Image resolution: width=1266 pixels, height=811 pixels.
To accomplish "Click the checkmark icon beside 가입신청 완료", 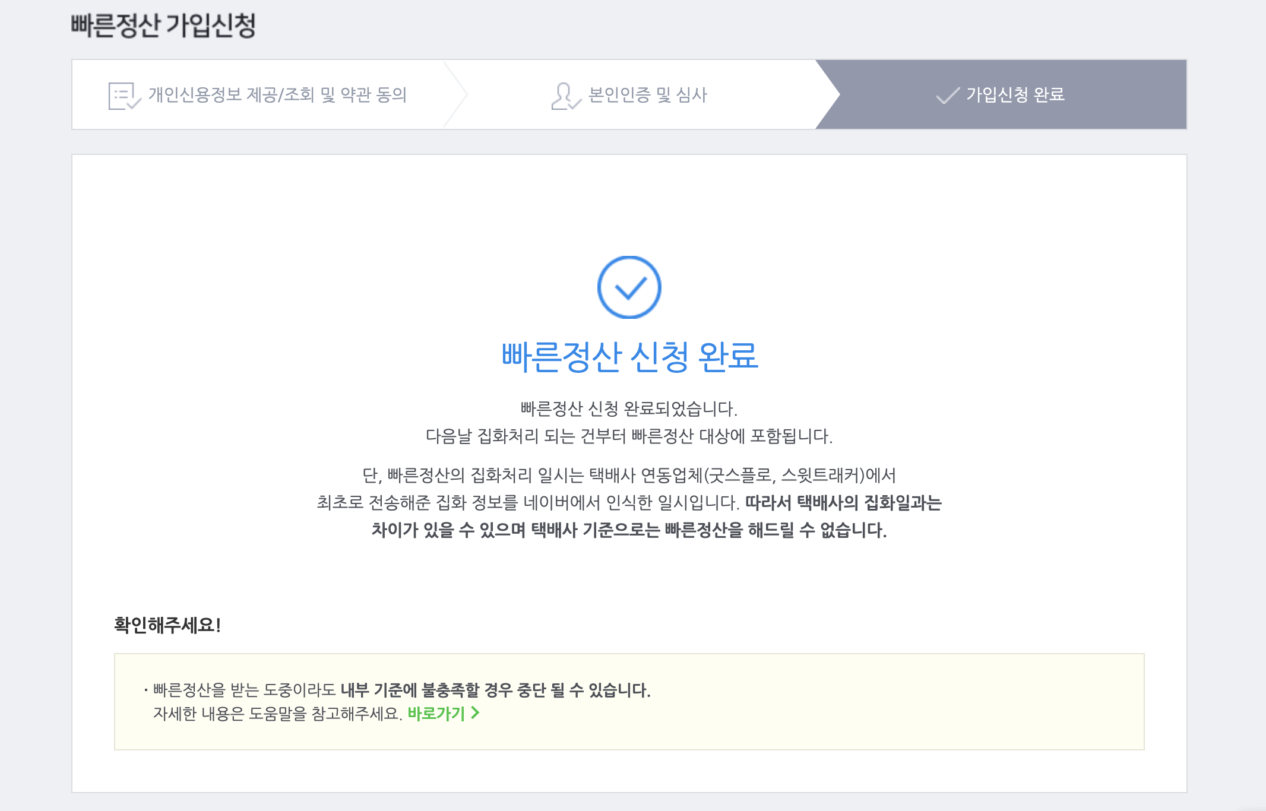I will (x=947, y=96).
